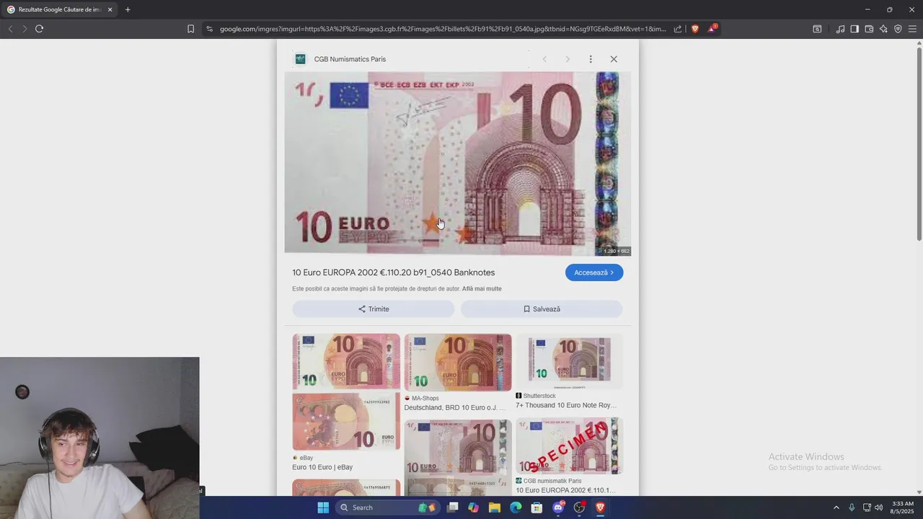Click the Accesează button
Screen dimensions: 923x519
594,272
